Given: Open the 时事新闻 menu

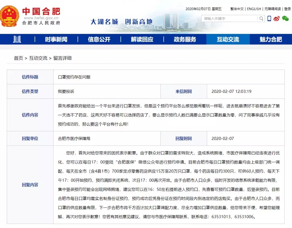Looking at the screenshot, I should coord(56,39).
